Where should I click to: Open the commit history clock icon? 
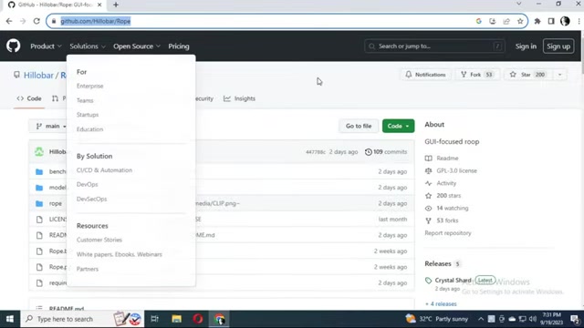(x=369, y=152)
